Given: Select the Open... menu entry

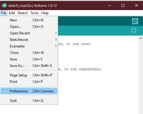Looking at the screenshot, I should (29, 27).
